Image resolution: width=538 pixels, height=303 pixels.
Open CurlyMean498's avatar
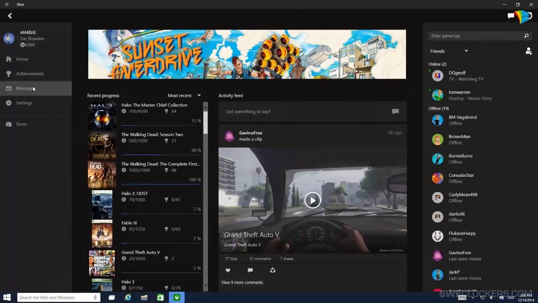tap(438, 198)
